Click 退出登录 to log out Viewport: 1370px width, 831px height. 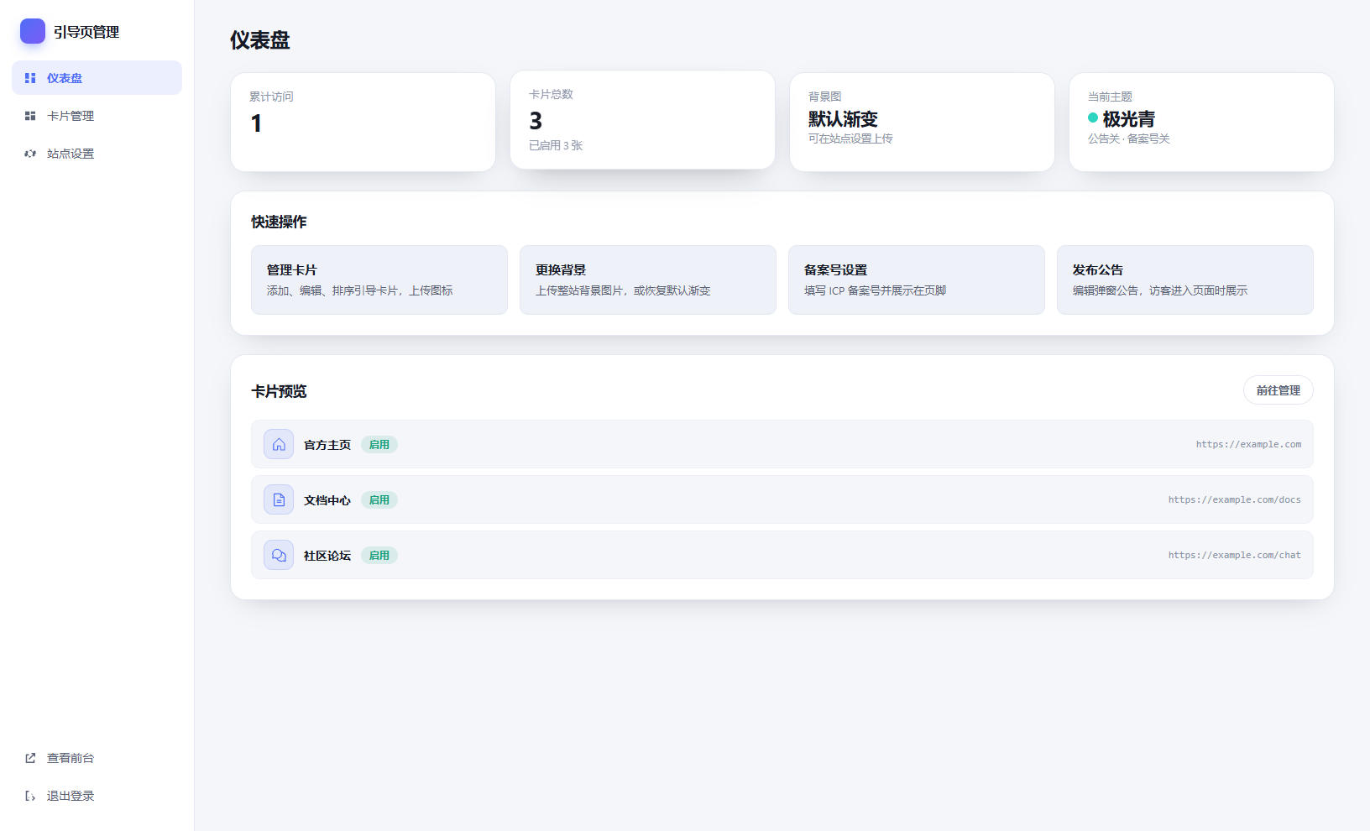click(x=97, y=796)
